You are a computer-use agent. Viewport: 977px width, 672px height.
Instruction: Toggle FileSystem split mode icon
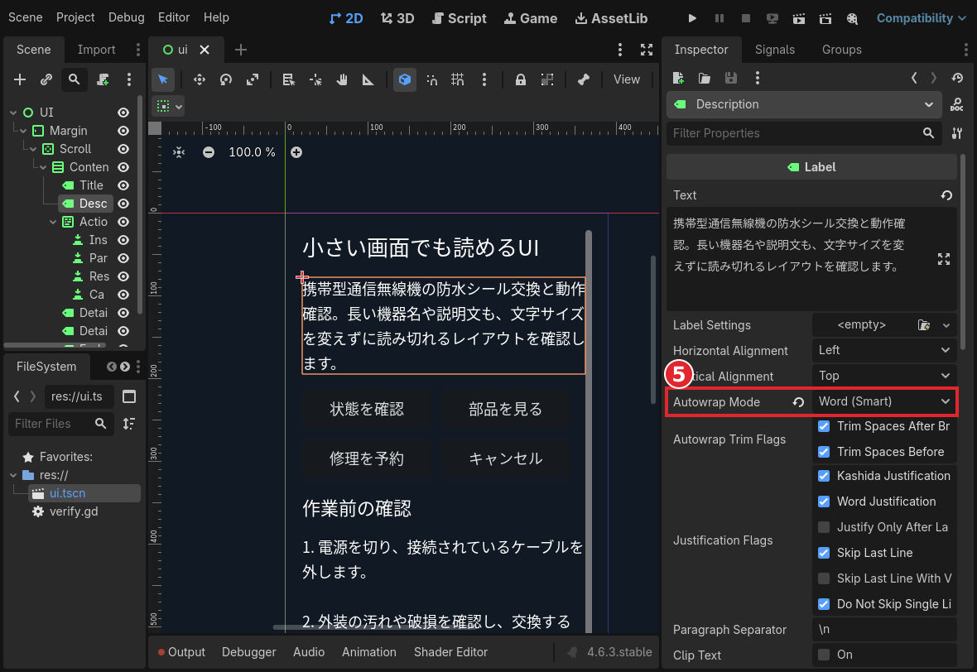tap(129, 396)
